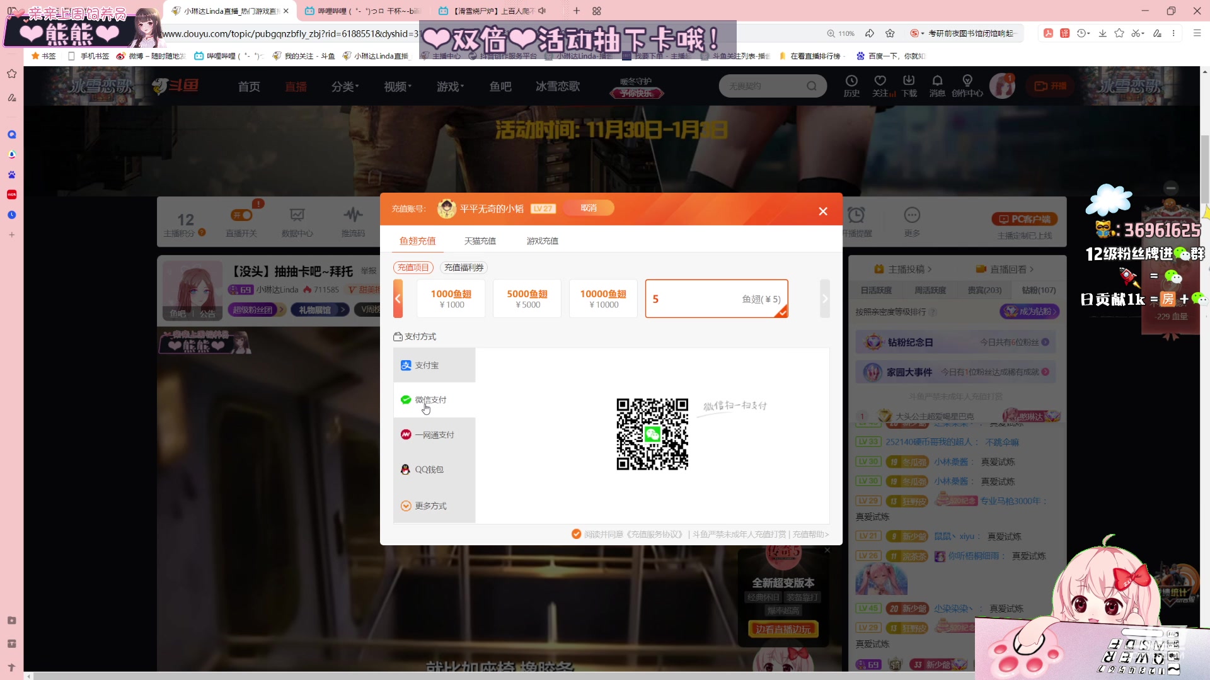1210x680 pixels.
Task: Open the 百度一下 bookmark
Action: tap(890, 56)
